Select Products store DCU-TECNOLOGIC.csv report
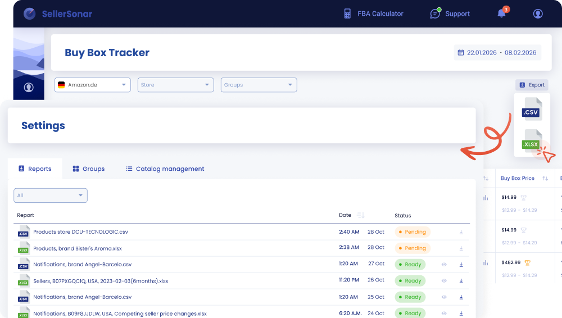Viewport: 562px width, 318px height. 80,232
